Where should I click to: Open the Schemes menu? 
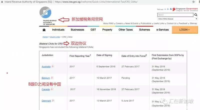coord(144,30)
